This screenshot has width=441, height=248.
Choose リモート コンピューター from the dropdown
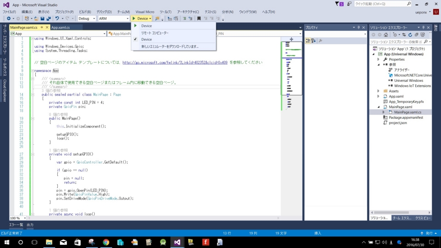pyautogui.click(x=174, y=33)
